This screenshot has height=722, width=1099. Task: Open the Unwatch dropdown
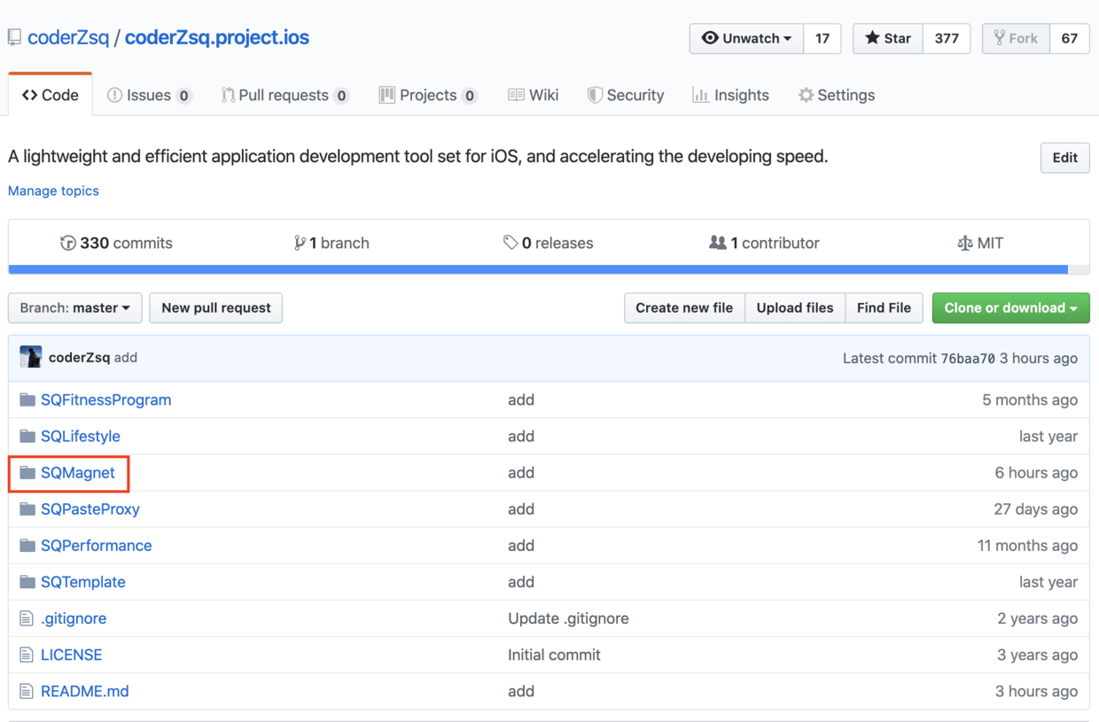pos(747,38)
